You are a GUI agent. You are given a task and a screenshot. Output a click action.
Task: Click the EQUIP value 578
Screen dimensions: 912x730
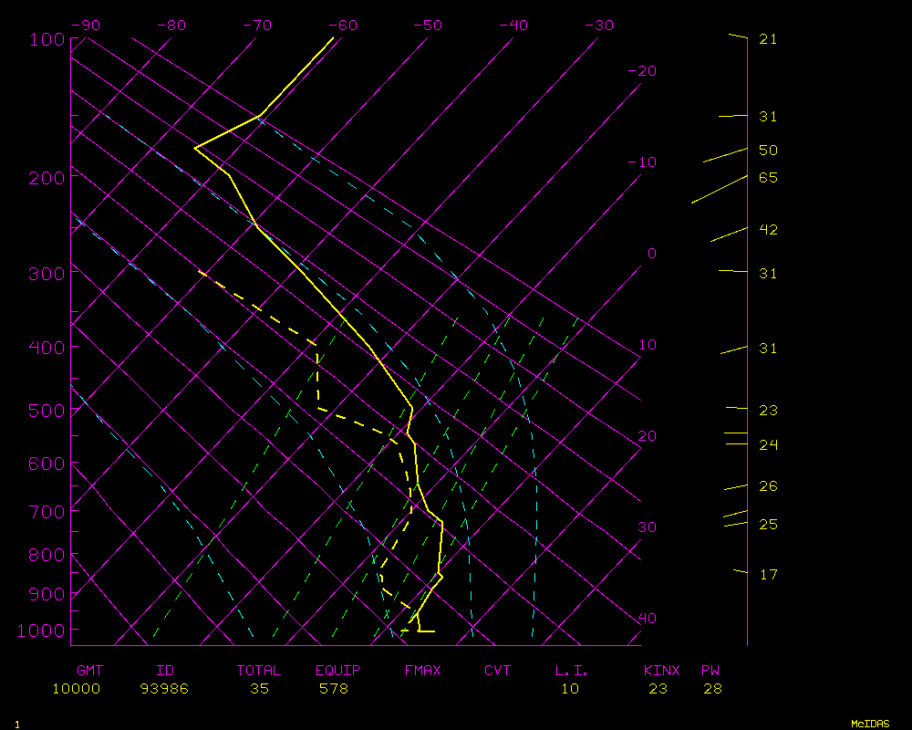pos(334,688)
